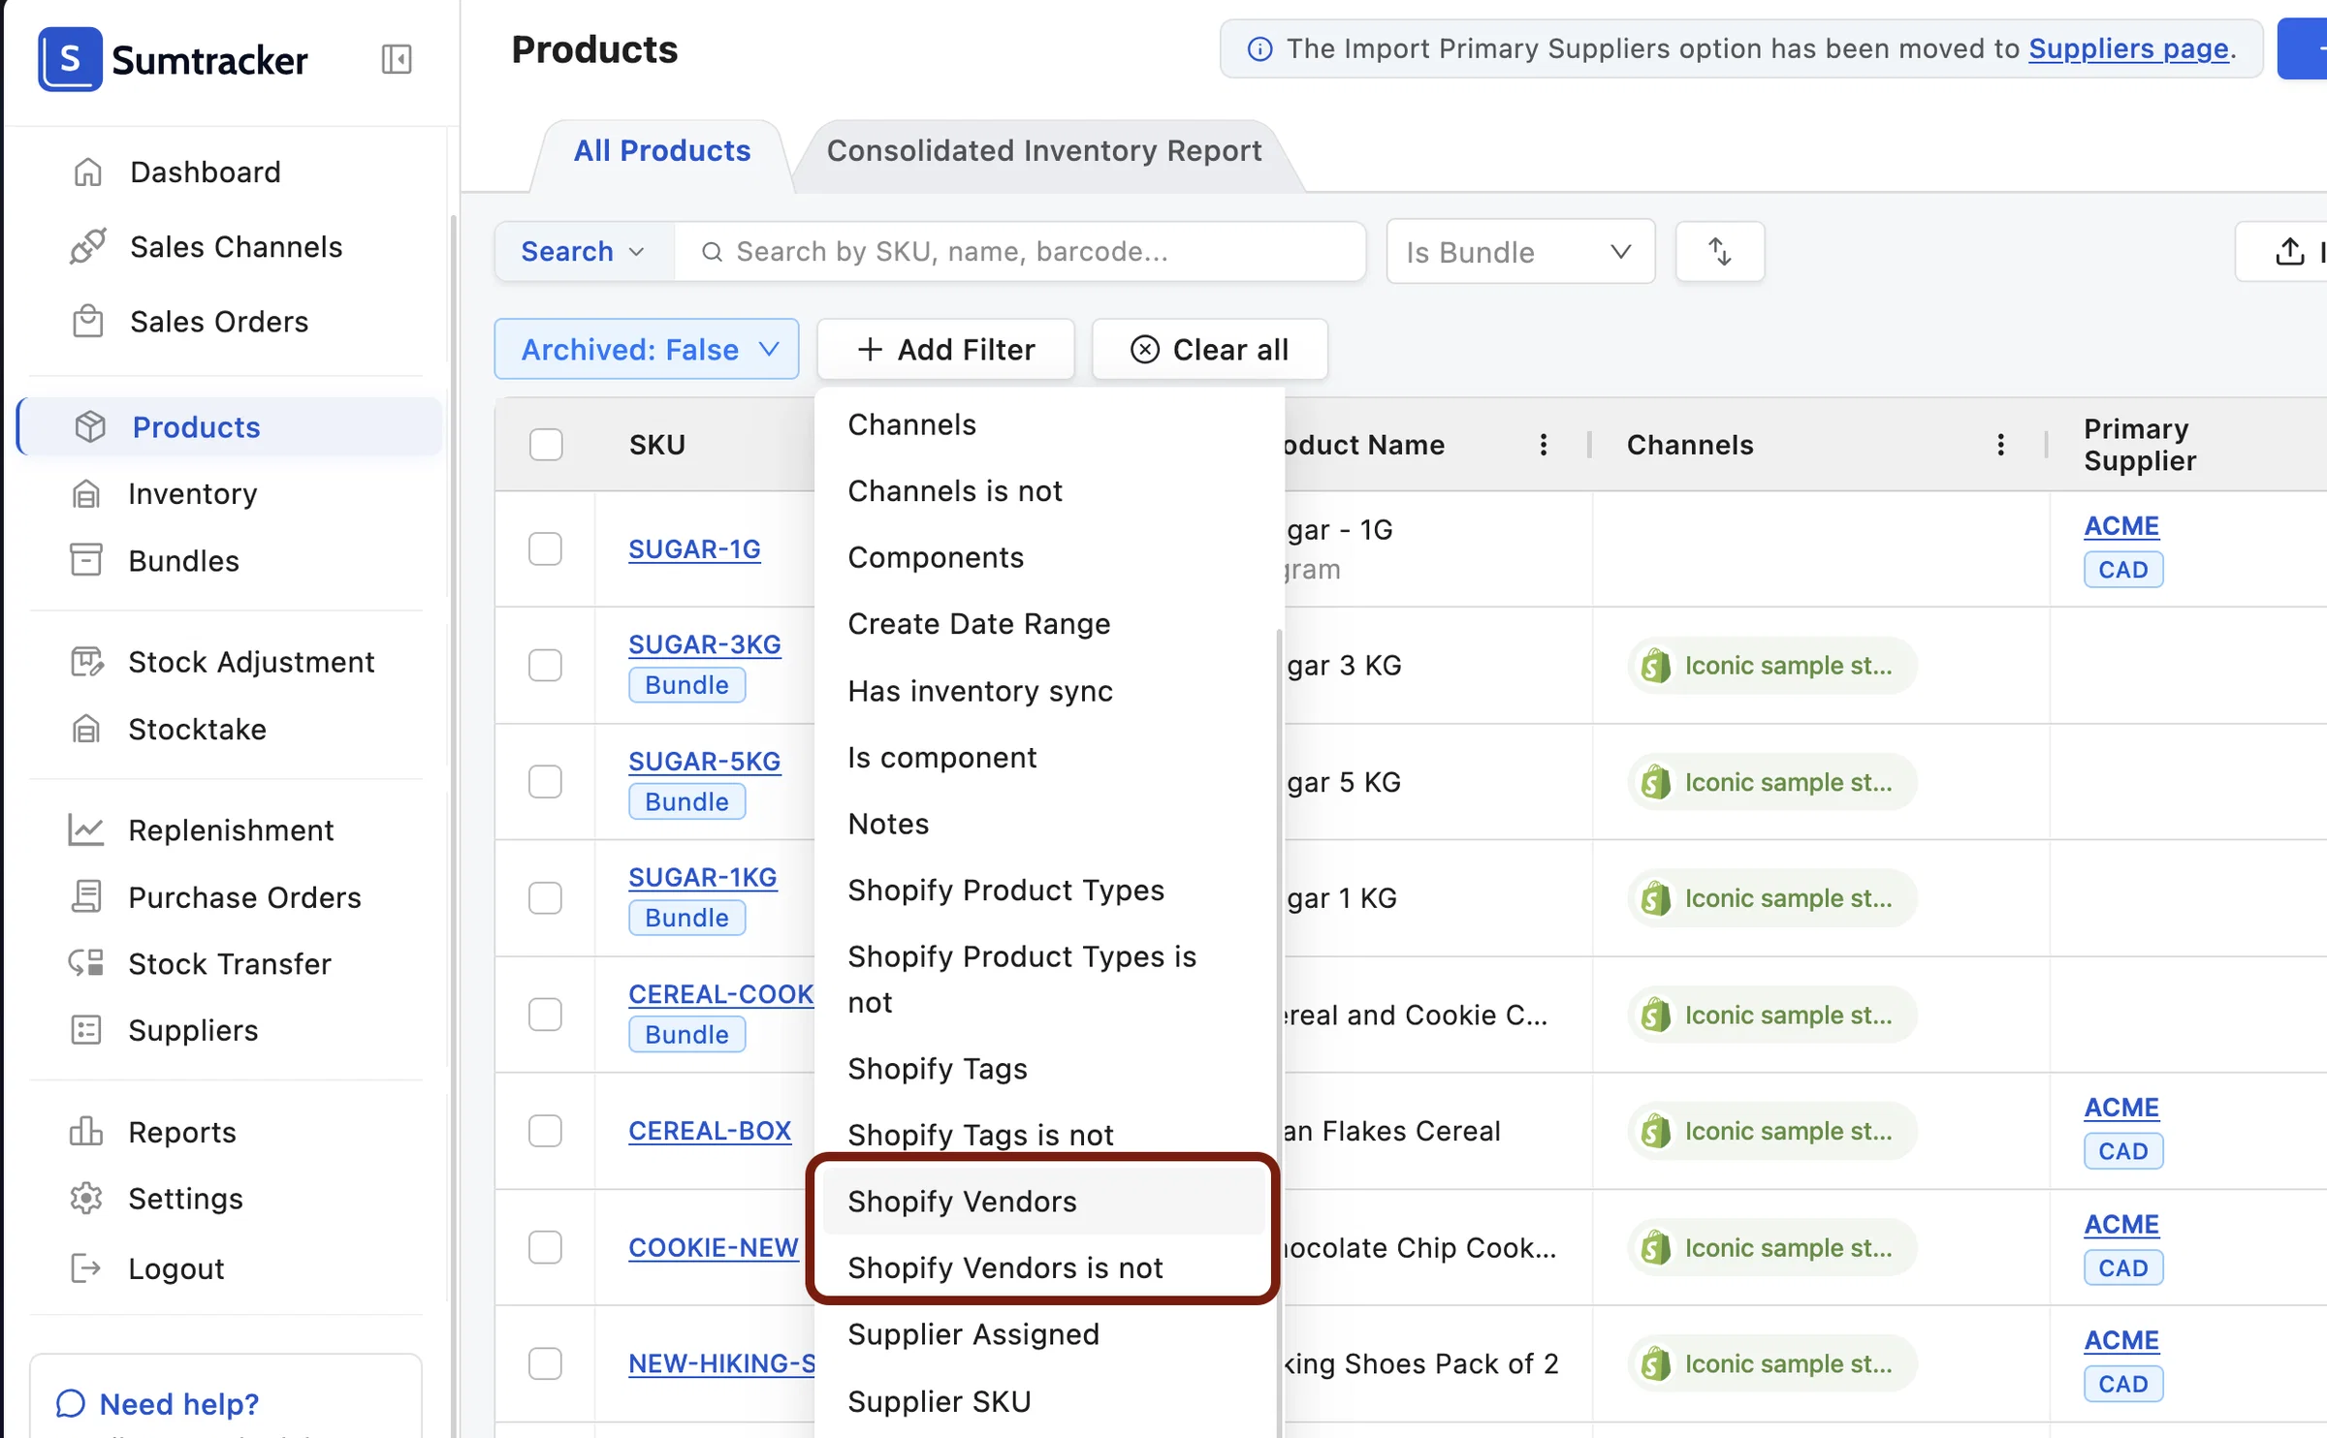Switch to Consolidated Inventory Report tab
2327x1438 pixels.
(1044, 151)
